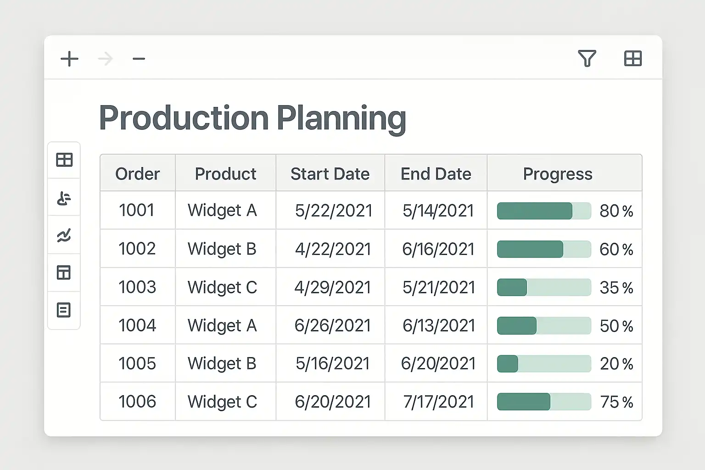Click the minus remove icon
Image resolution: width=705 pixels, height=470 pixels.
pyautogui.click(x=139, y=59)
